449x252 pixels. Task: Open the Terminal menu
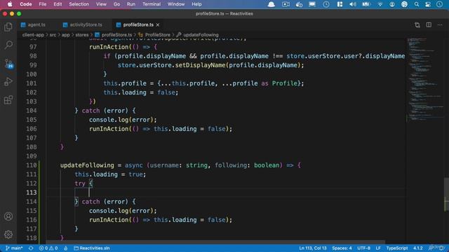tap(152, 4)
